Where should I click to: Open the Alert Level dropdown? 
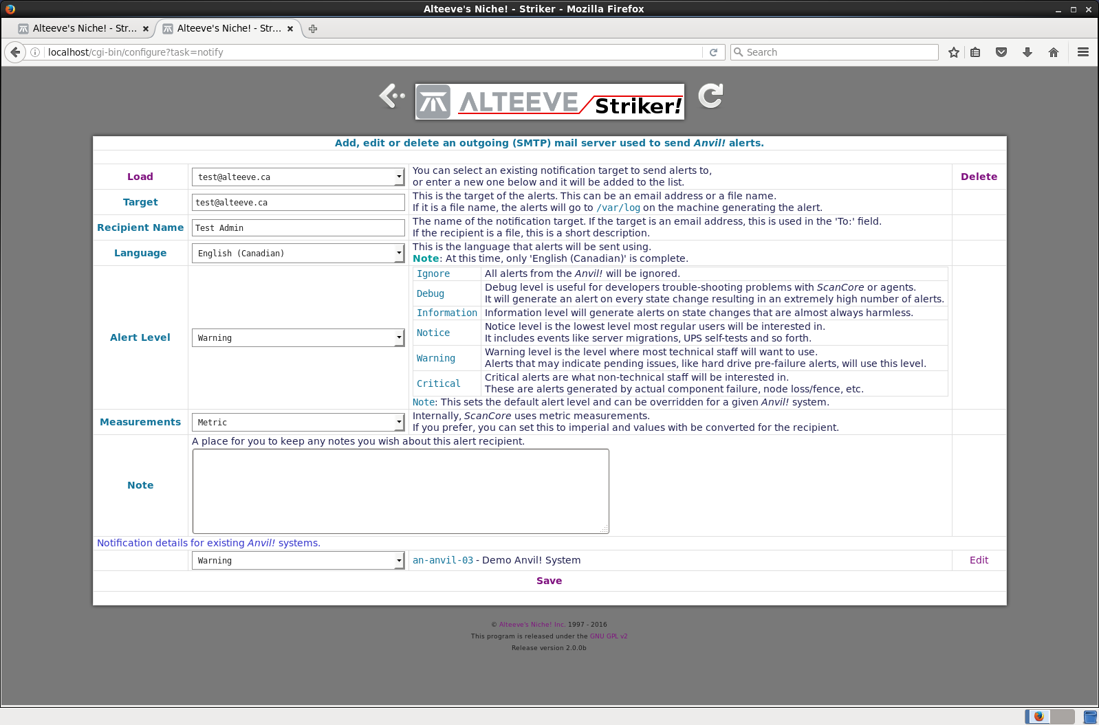coord(298,337)
